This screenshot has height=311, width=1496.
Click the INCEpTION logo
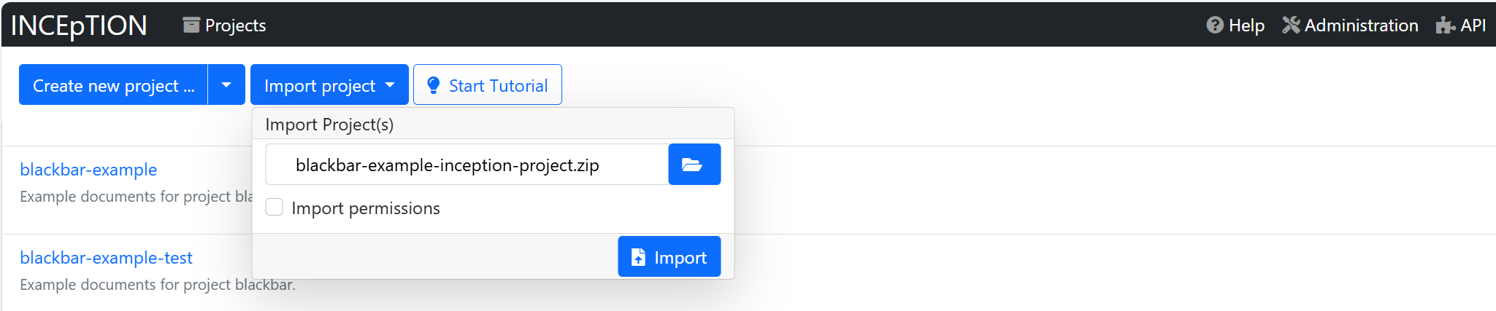(79, 25)
